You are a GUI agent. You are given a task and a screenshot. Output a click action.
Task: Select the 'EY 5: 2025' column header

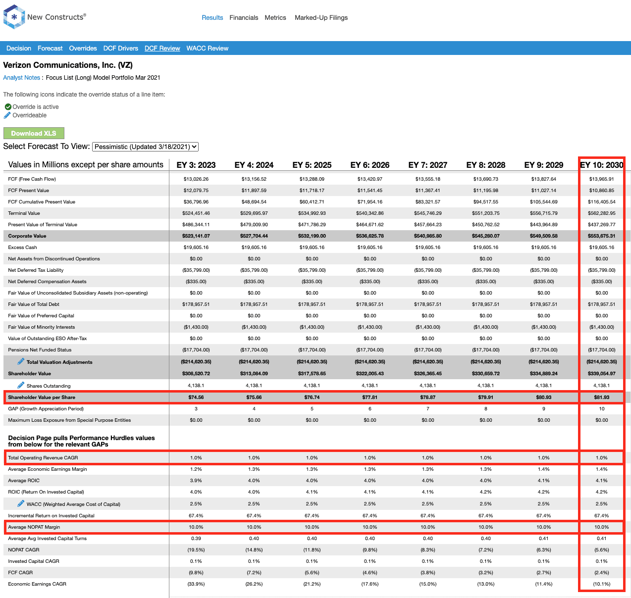(312, 165)
